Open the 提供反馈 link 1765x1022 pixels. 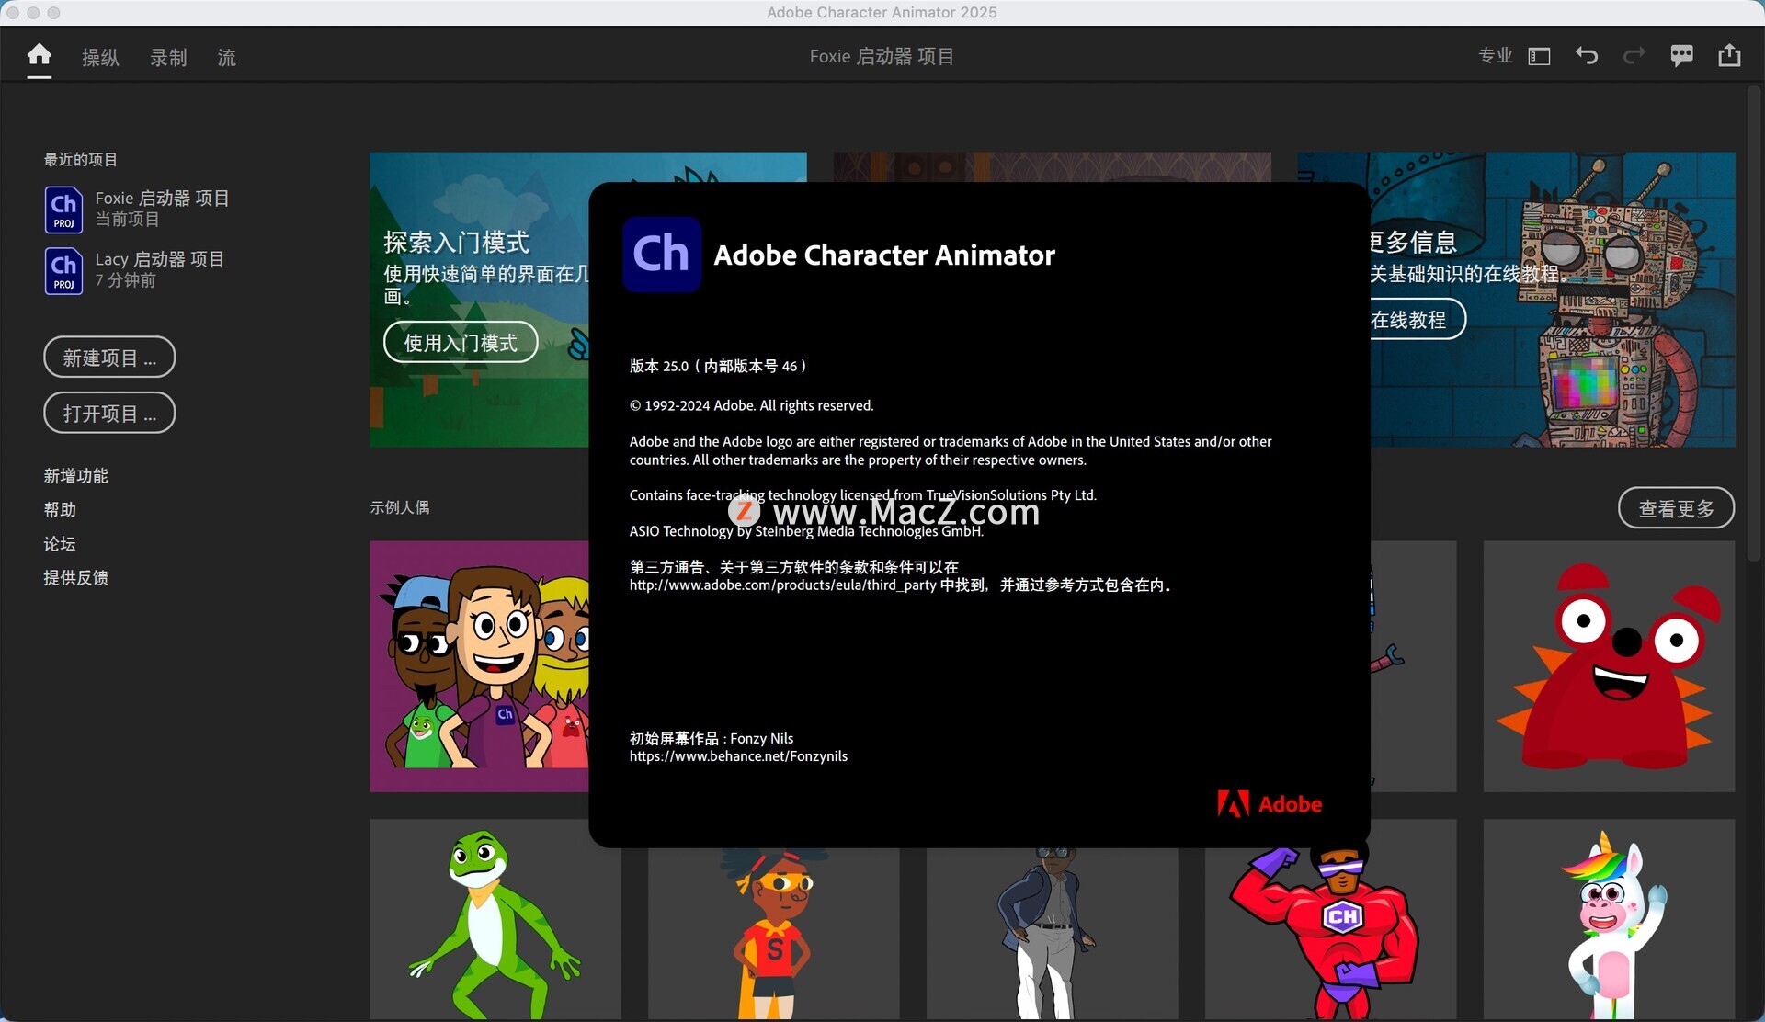(75, 578)
